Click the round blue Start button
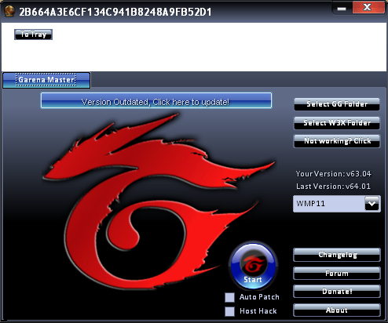The height and width of the screenshot is (323, 388). pyautogui.click(x=253, y=267)
